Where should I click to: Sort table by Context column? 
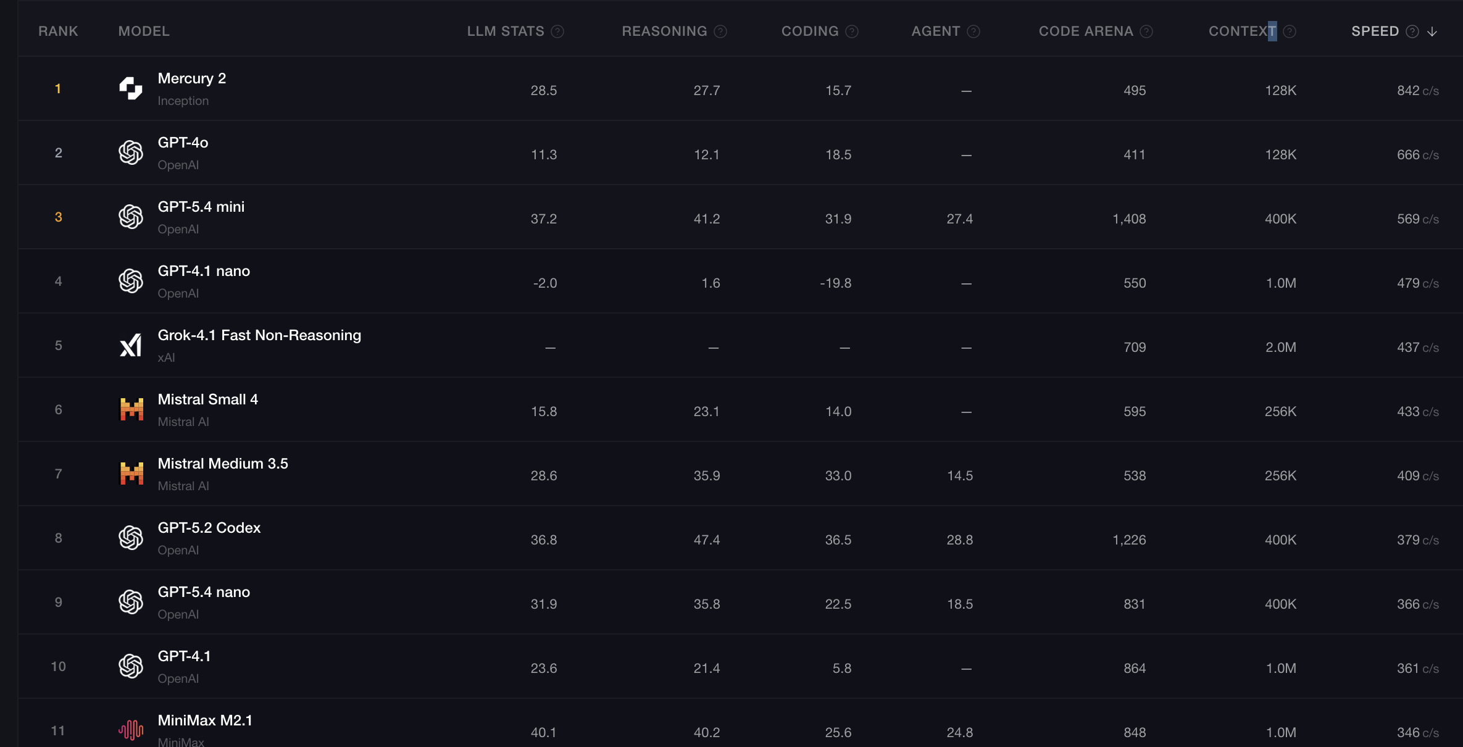click(x=1243, y=31)
